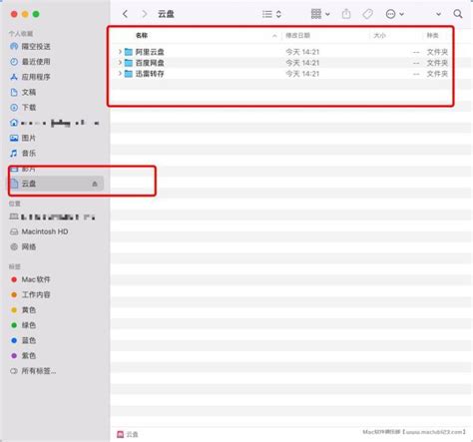Screen dimensions: 473x442
Task: Open the toolbar overflow chevron
Action: pos(438,14)
